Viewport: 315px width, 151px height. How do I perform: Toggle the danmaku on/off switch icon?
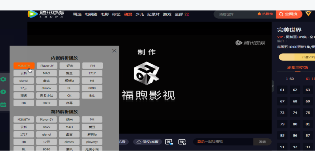tap(169, 142)
